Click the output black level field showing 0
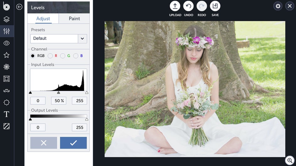 point(38,127)
